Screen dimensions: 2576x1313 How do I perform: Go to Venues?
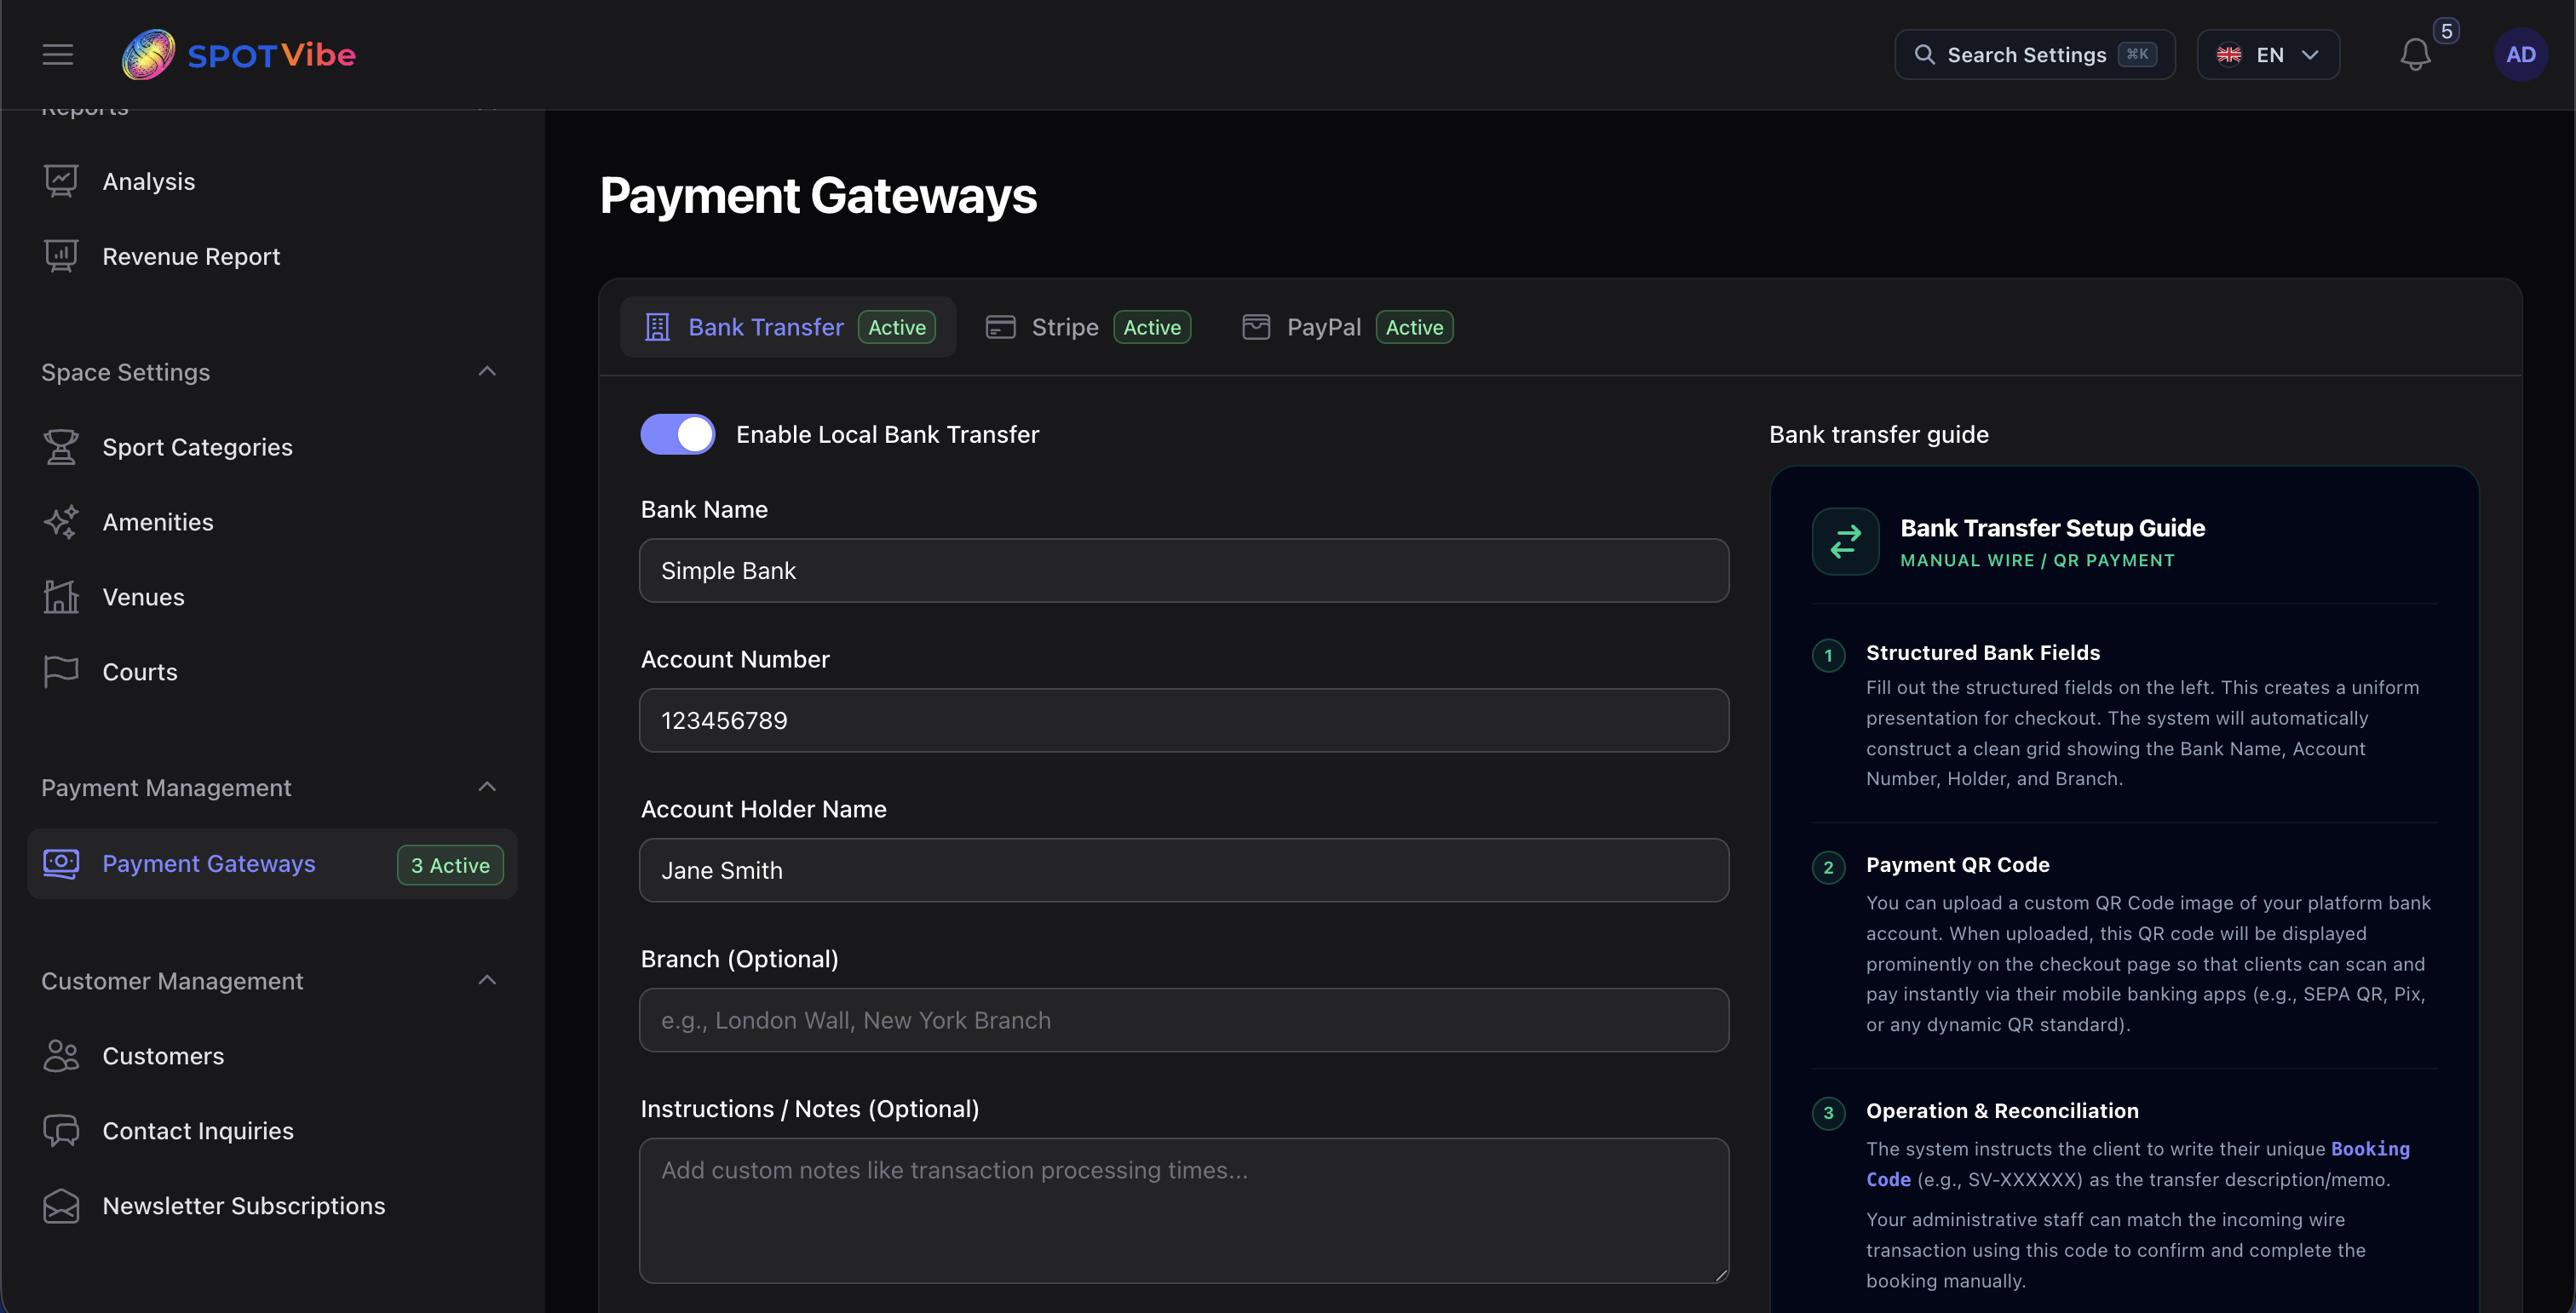[143, 597]
